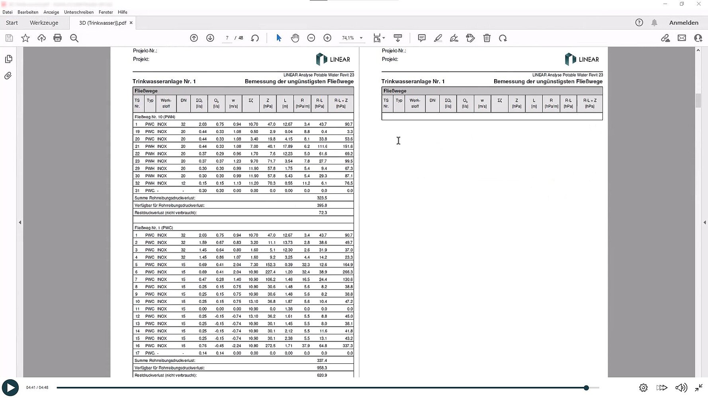The image size is (708, 398).
Task: Click 'Fließweg Nr. 10 (PWH)' heading
Action: coord(155,117)
